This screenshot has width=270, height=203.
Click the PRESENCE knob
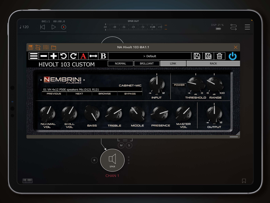(x=160, y=114)
